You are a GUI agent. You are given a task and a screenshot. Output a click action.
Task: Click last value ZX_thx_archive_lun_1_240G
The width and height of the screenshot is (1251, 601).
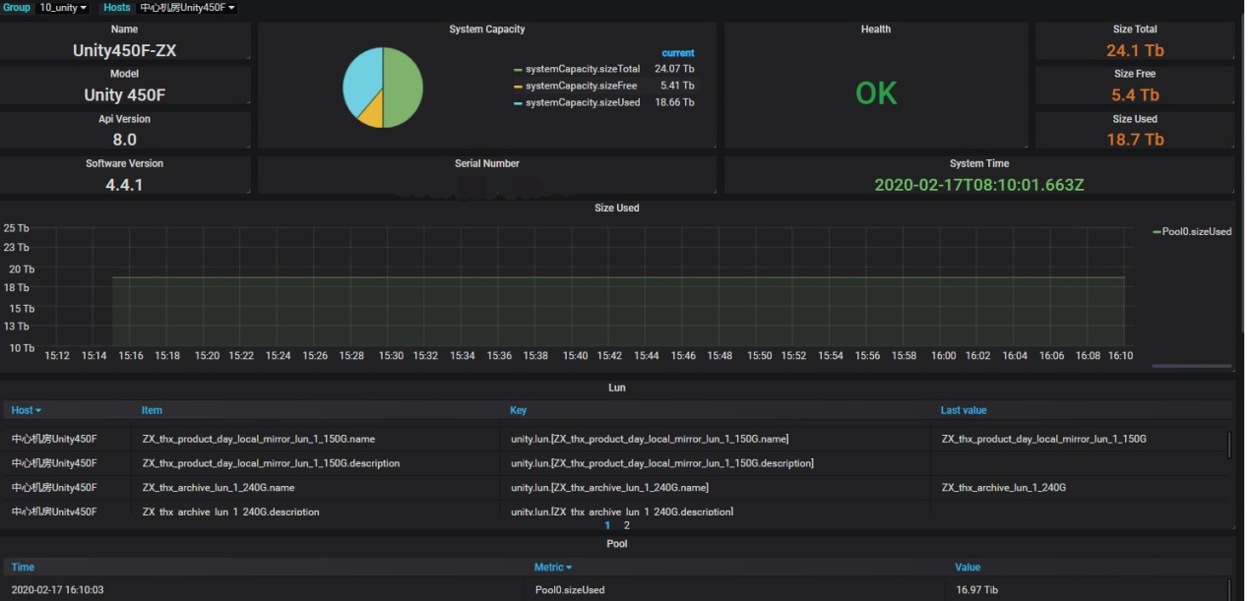(1004, 488)
